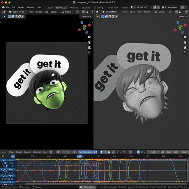Image resolution: width=189 pixels, height=189 pixels.
Task: Open the Options dropdown in left viewport
Action: 87,16
